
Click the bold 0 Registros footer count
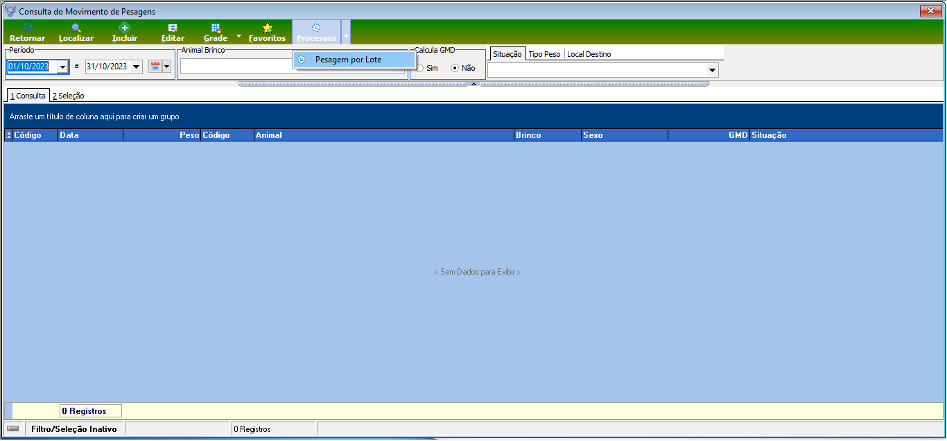click(91, 411)
